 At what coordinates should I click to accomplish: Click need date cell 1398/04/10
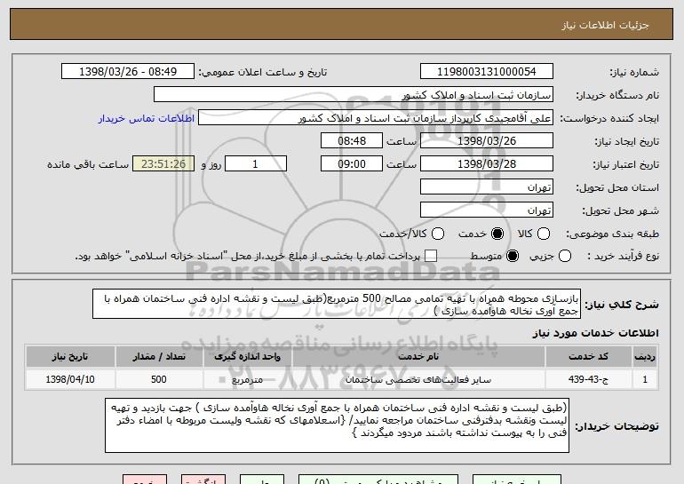pyautogui.click(x=70, y=379)
